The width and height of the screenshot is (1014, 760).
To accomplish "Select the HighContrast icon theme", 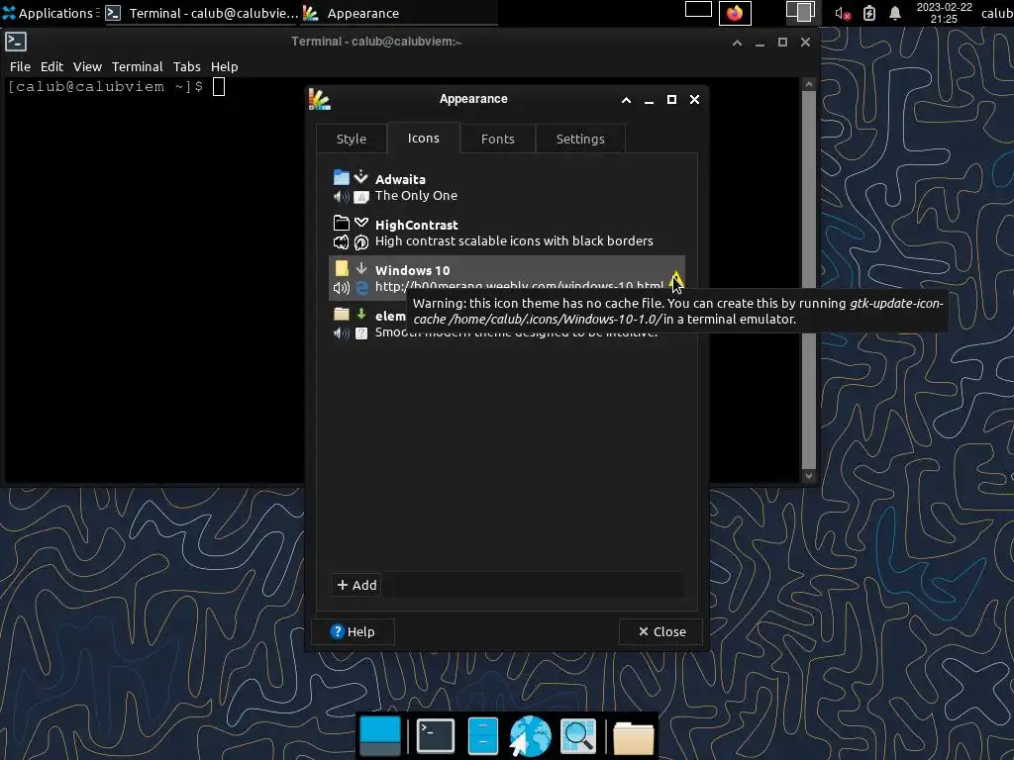I will 506,233.
